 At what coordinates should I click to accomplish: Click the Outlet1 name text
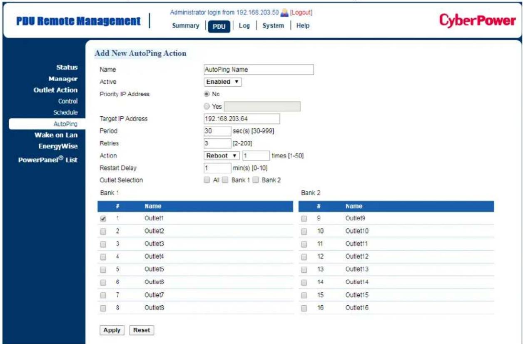tap(154, 218)
